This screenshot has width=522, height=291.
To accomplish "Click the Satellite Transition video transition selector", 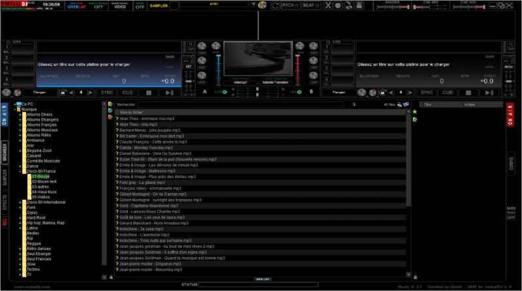I will coord(275,82).
